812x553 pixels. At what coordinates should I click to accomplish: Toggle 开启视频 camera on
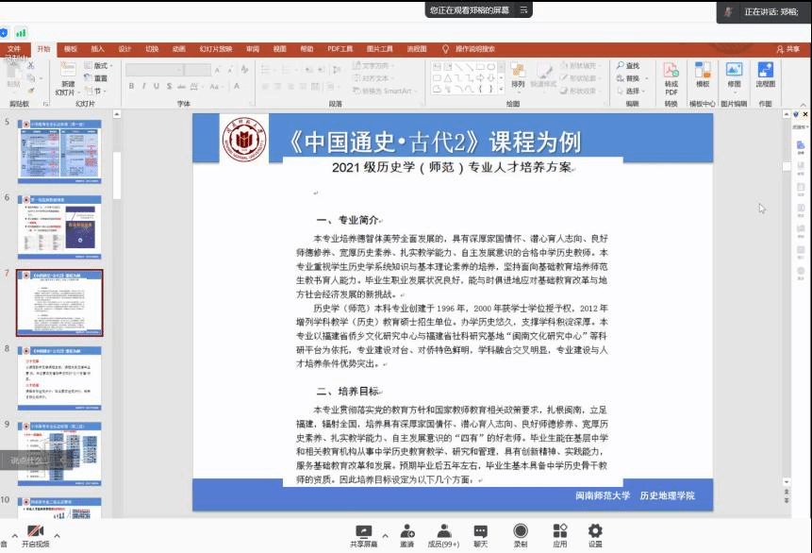coord(36,535)
